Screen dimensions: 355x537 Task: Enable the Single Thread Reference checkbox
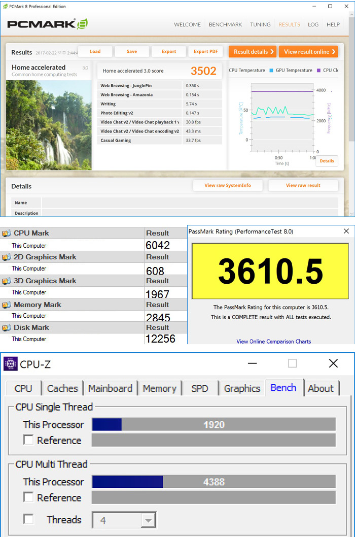pyautogui.click(x=28, y=440)
